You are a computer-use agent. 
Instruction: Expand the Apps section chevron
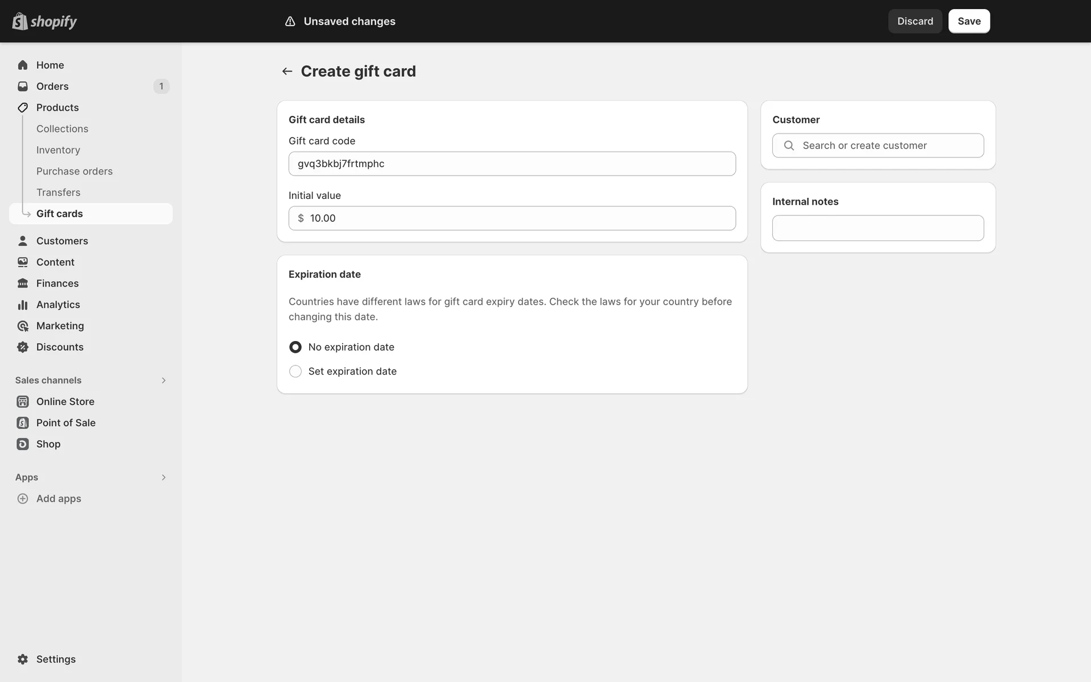164,477
